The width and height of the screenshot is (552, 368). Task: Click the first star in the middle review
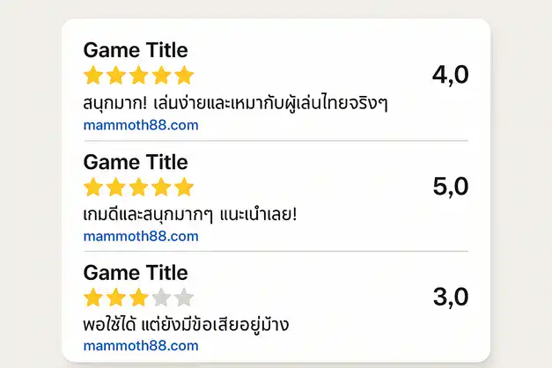click(93, 187)
